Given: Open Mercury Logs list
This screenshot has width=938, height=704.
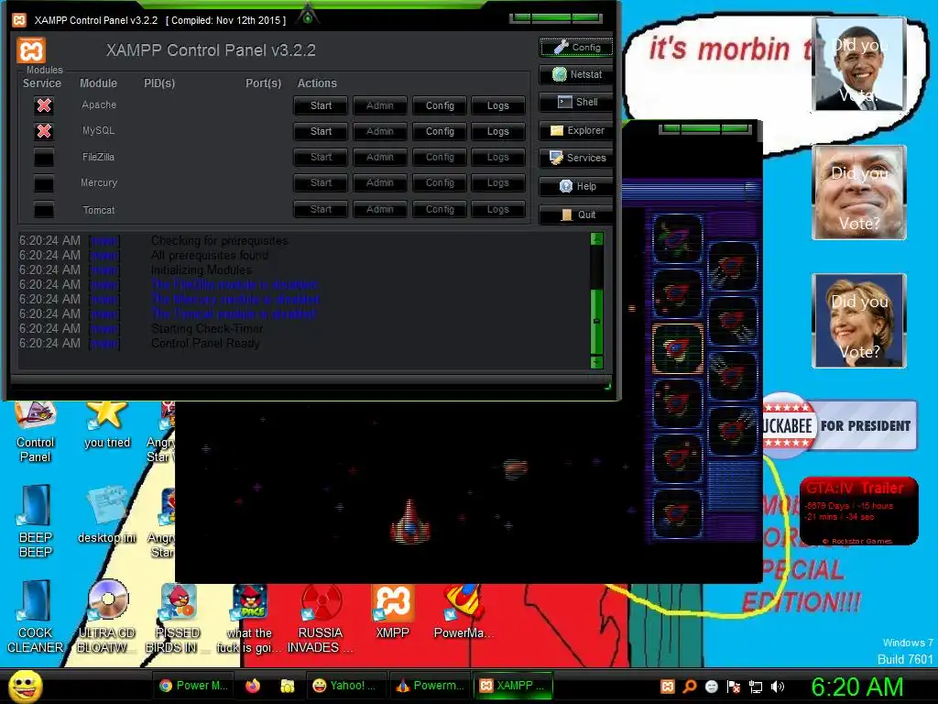Looking at the screenshot, I should coord(497,182).
